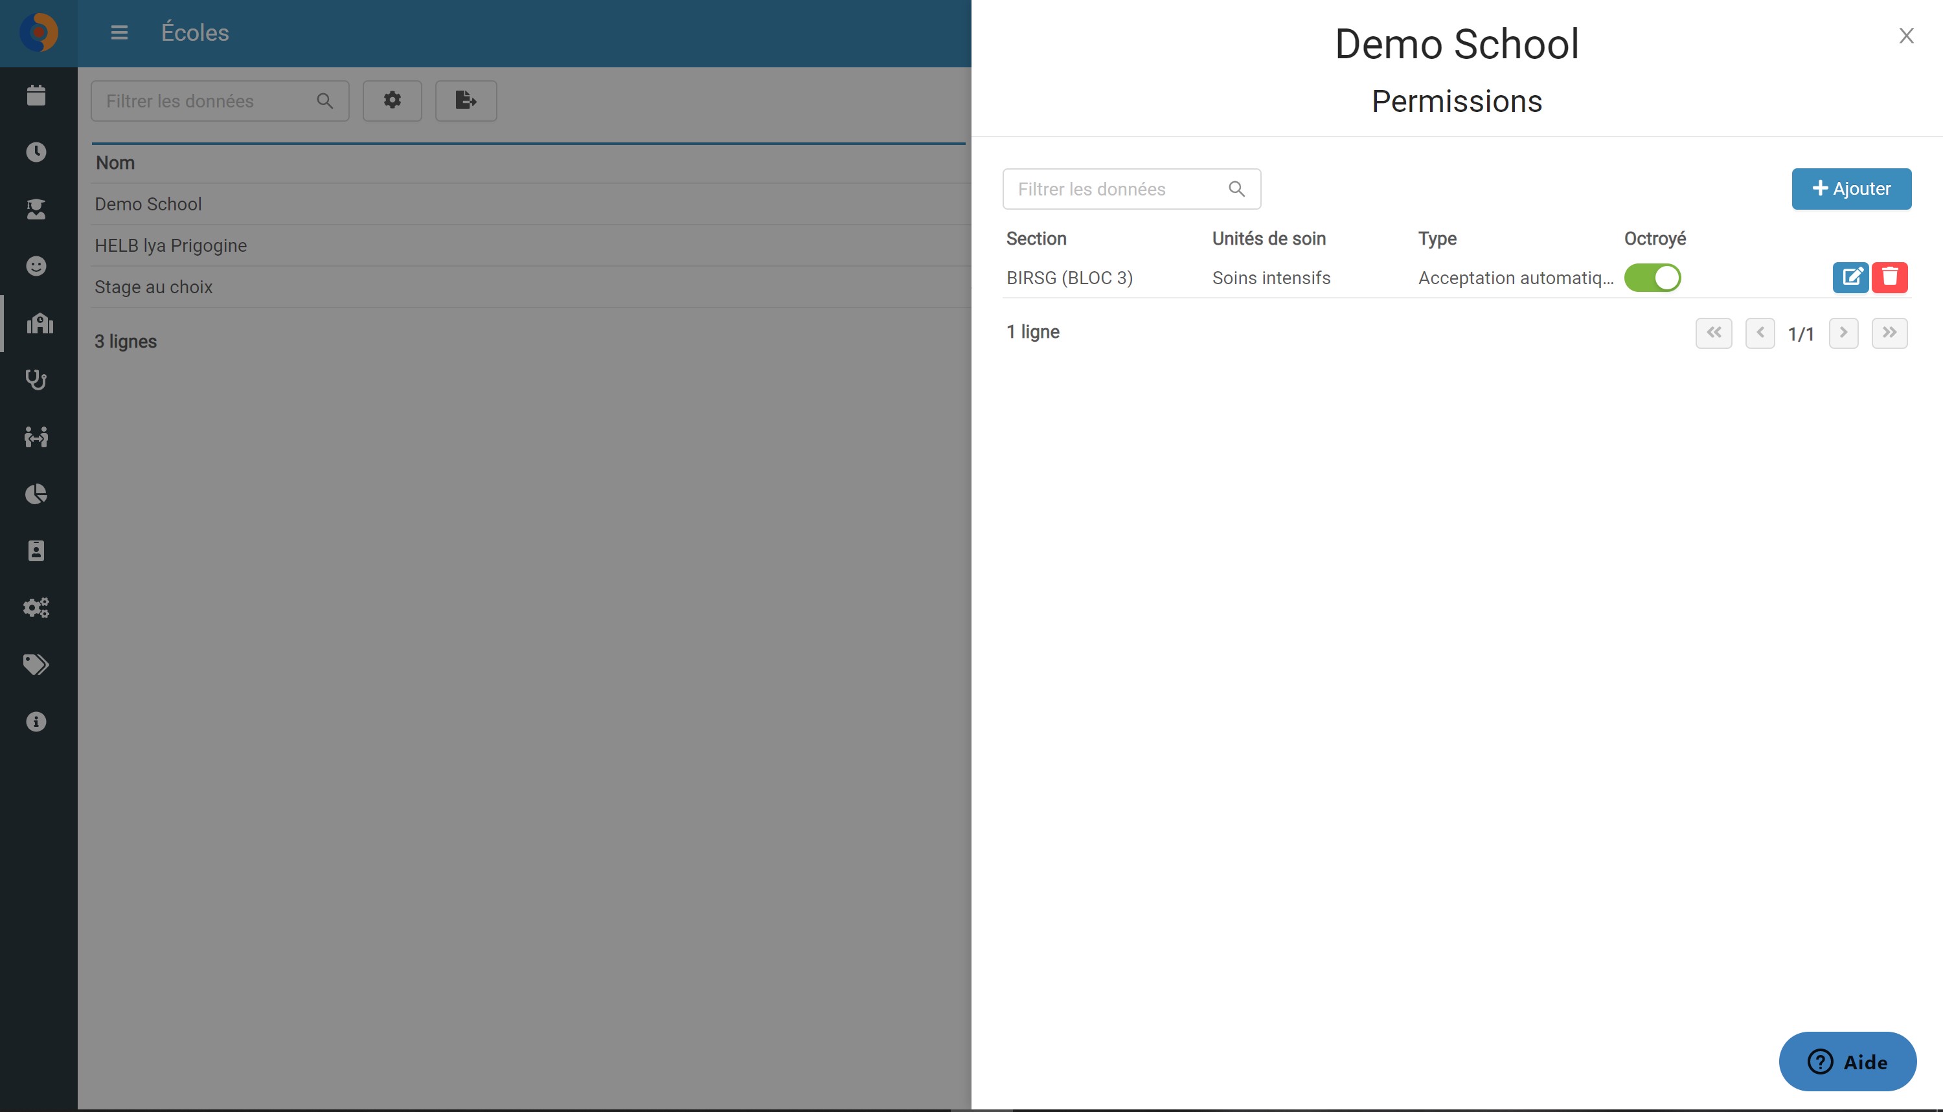Click the Ajouter button
The image size is (1943, 1112).
pos(1851,188)
